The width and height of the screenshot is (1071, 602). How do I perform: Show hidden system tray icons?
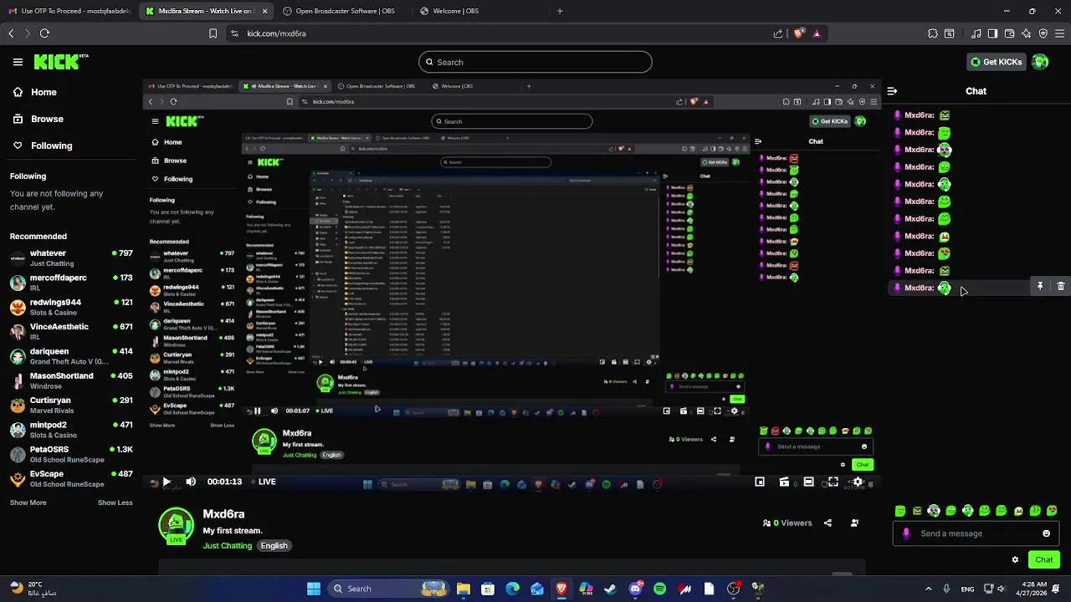tap(928, 589)
